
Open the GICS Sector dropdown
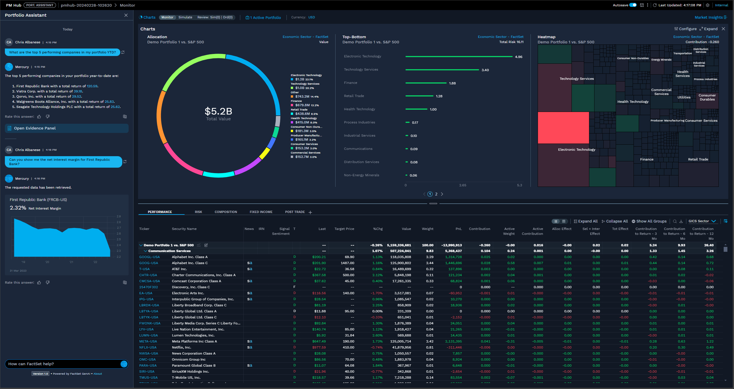(702, 221)
